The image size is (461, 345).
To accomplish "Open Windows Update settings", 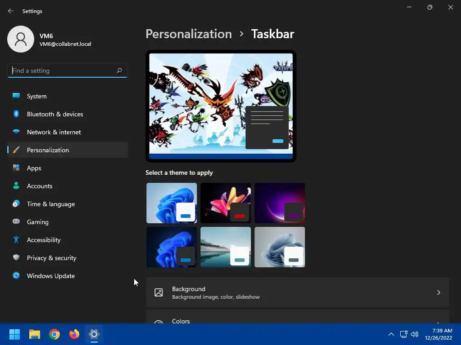I will [68, 276].
